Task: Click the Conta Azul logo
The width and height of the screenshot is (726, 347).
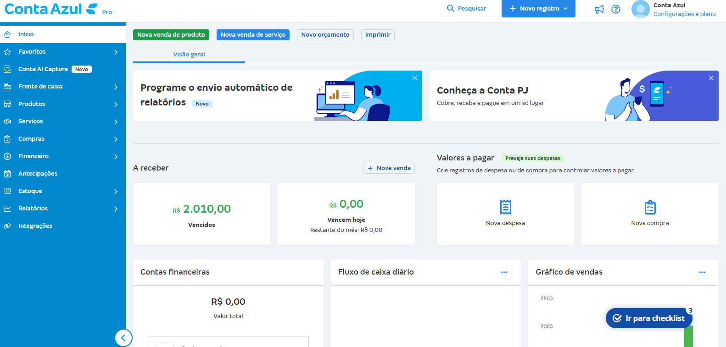Action: (58, 9)
